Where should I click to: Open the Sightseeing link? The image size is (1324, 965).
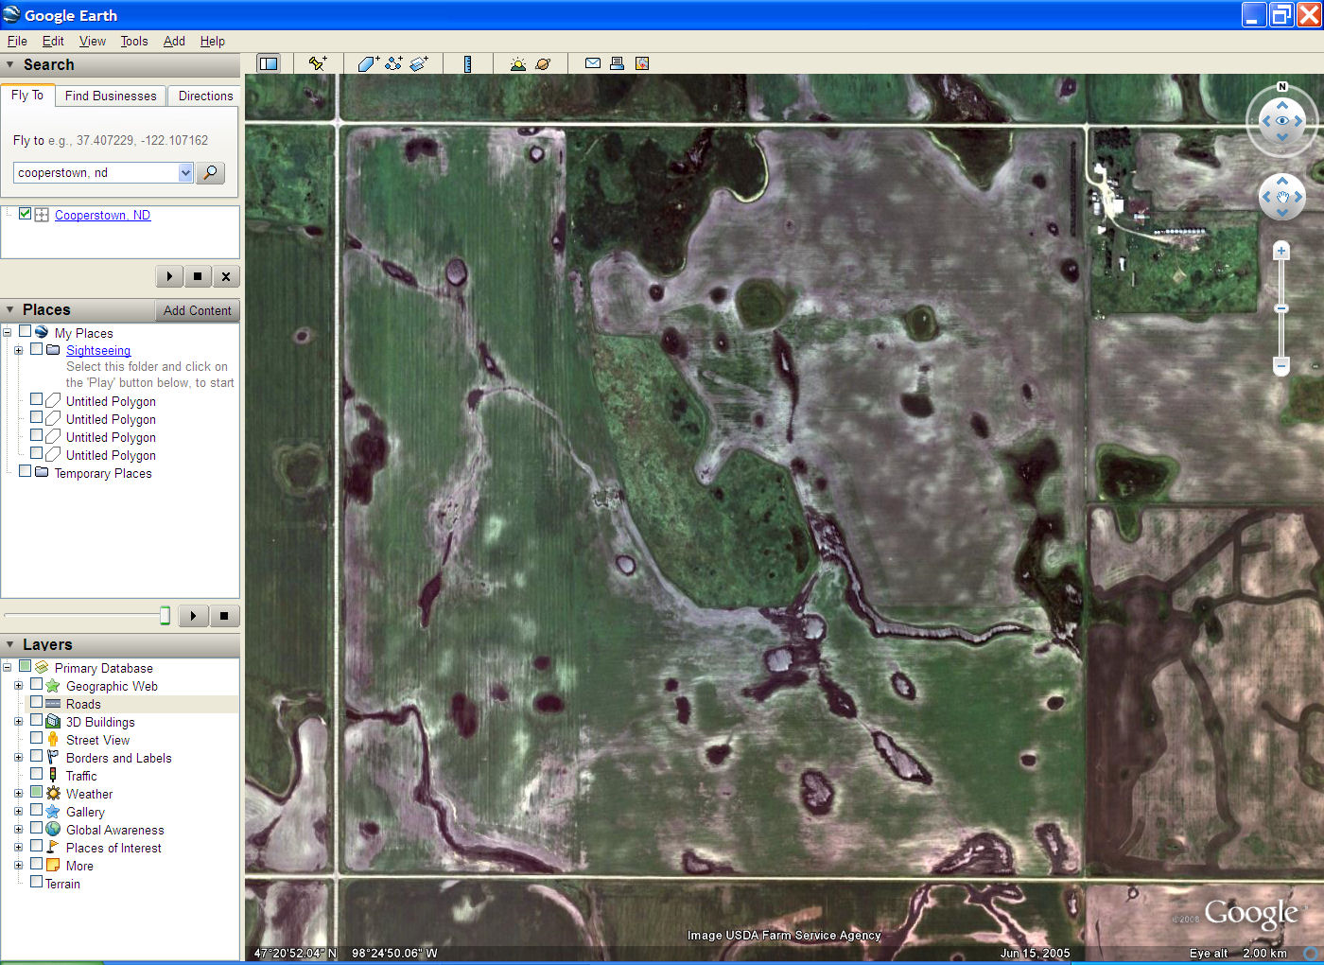[98, 350]
